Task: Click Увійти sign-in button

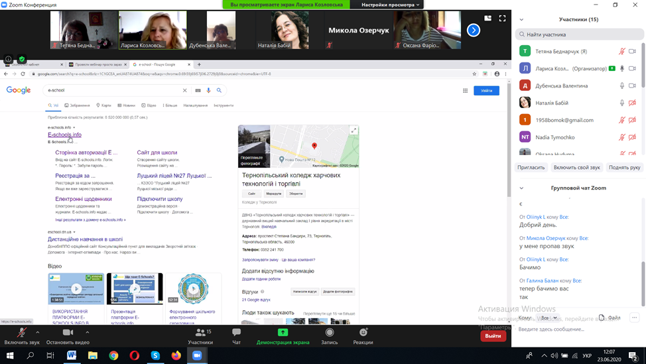Action: point(487,91)
